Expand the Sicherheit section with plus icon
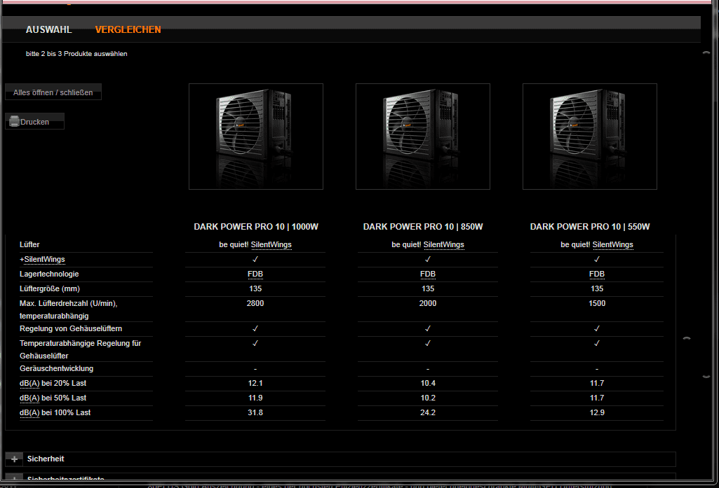This screenshot has width=719, height=488. point(14,459)
